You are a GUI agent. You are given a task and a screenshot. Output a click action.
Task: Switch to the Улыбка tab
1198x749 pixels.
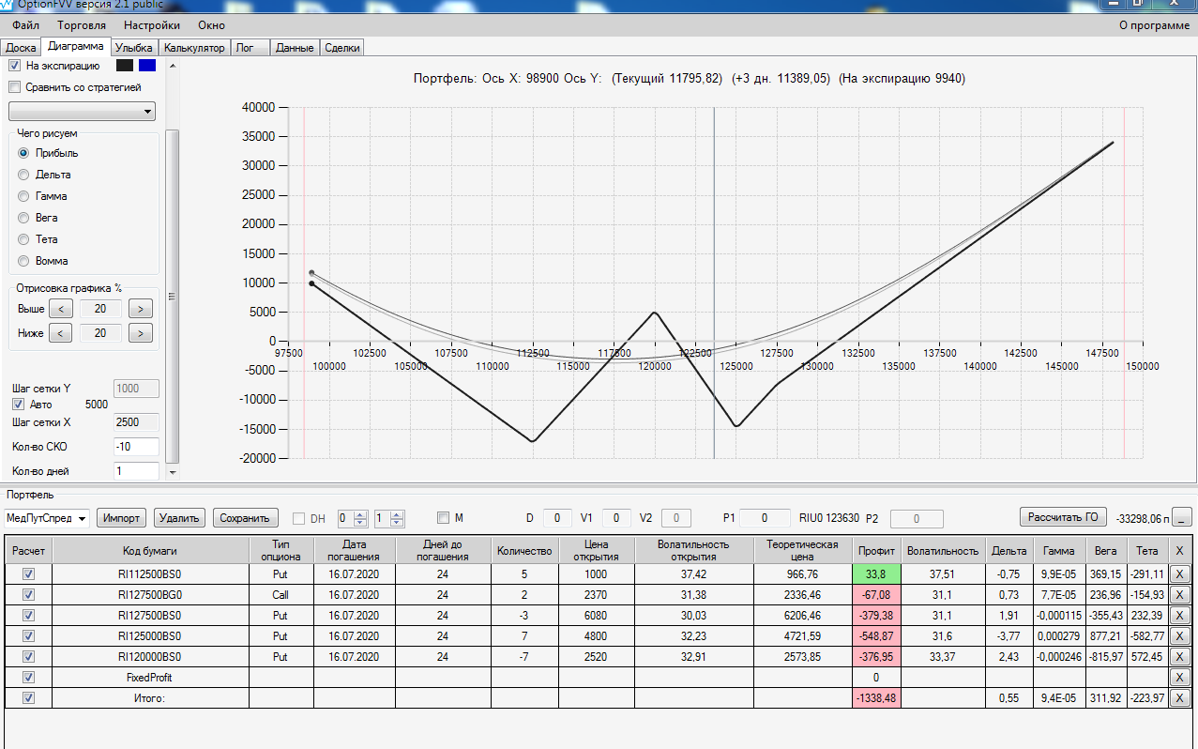pyautogui.click(x=134, y=48)
